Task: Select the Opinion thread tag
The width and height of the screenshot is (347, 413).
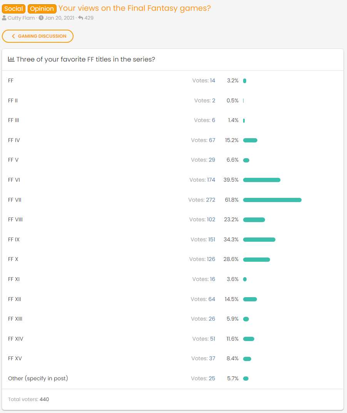Action: (42, 8)
